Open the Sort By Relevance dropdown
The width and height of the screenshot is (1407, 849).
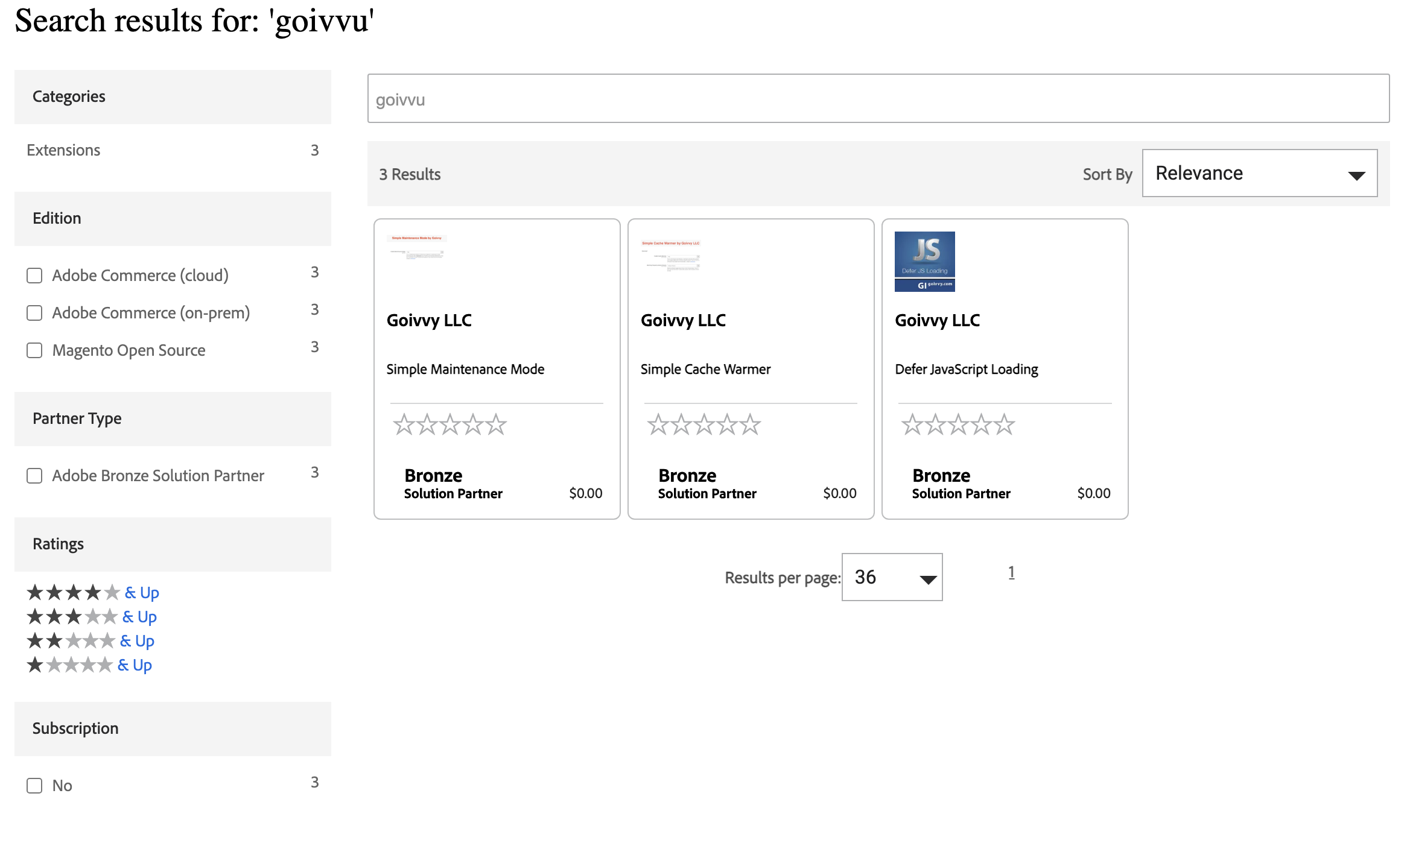pos(1259,173)
